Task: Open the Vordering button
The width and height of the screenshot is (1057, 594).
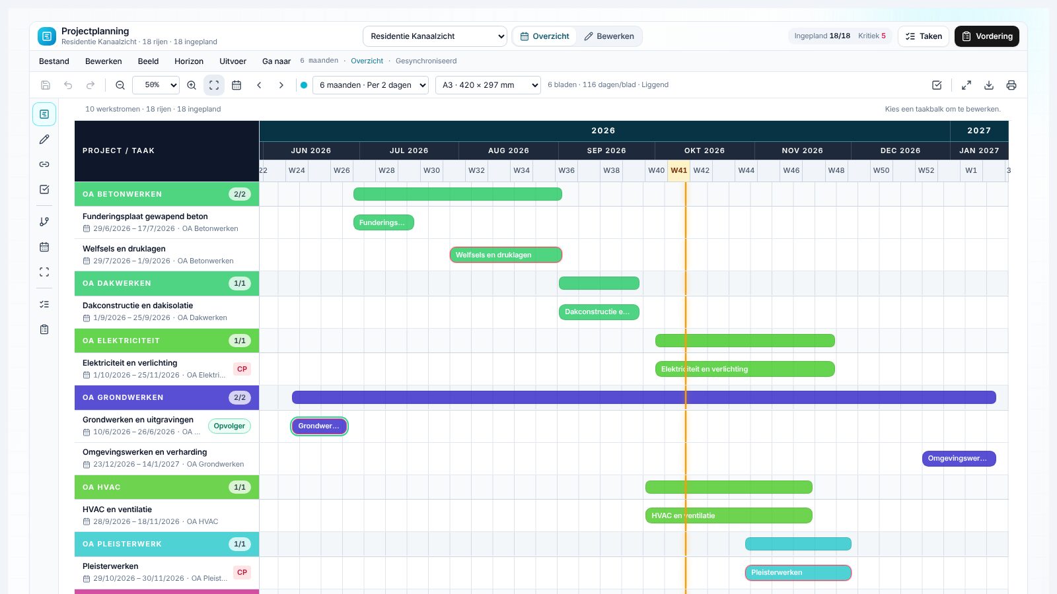Action: [x=987, y=36]
